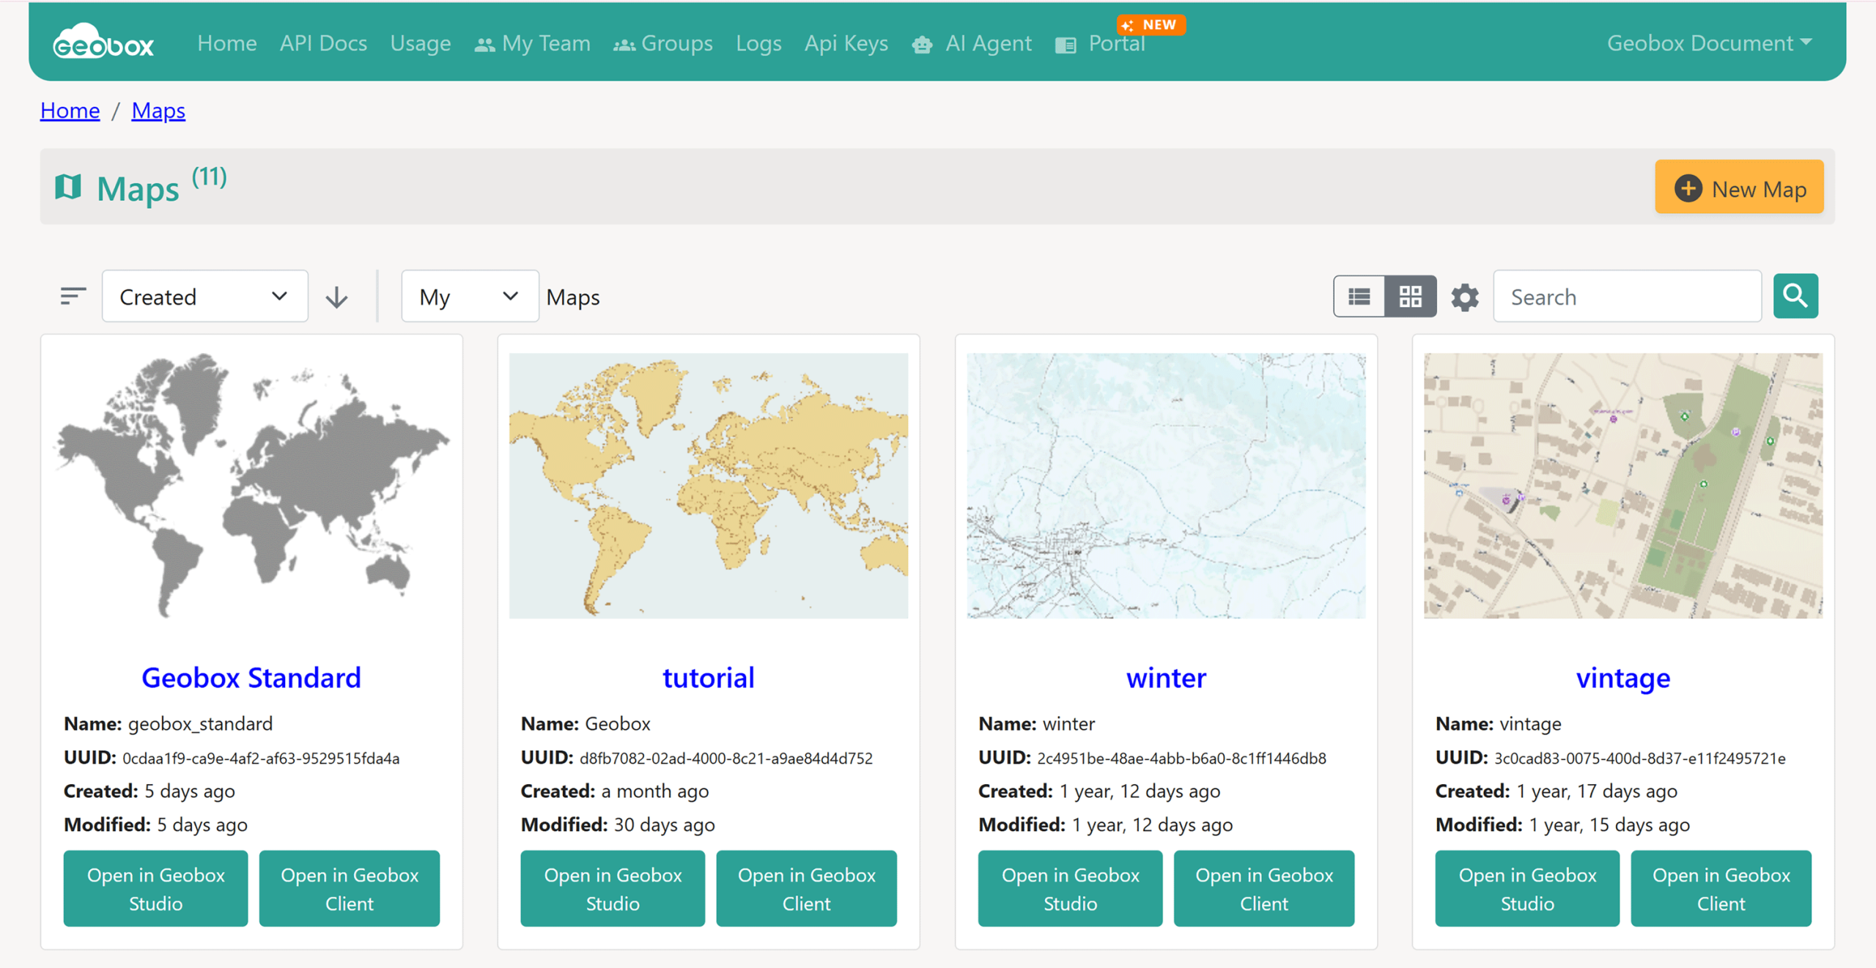Screen dimensions: 1876x968
Task: Open vintage map in Geobox Client
Action: (1721, 888)
